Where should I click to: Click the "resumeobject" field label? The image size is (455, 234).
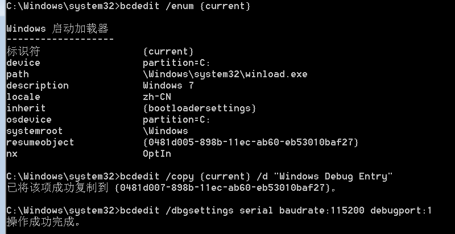40,143
